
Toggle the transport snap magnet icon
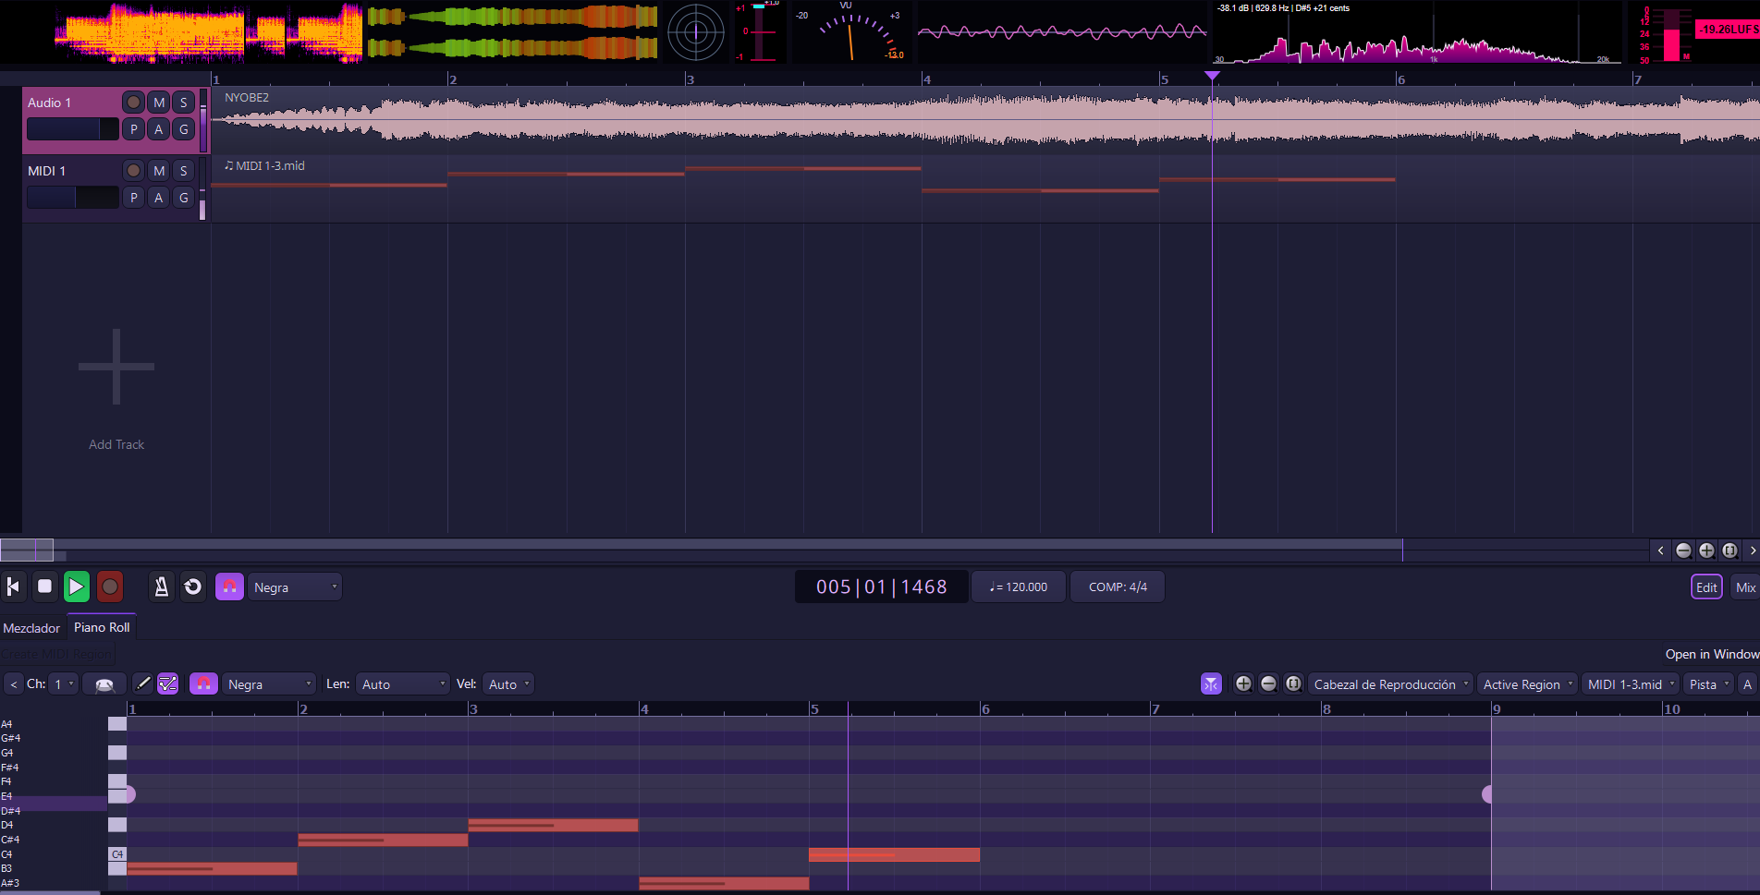(x=229, y=587)
